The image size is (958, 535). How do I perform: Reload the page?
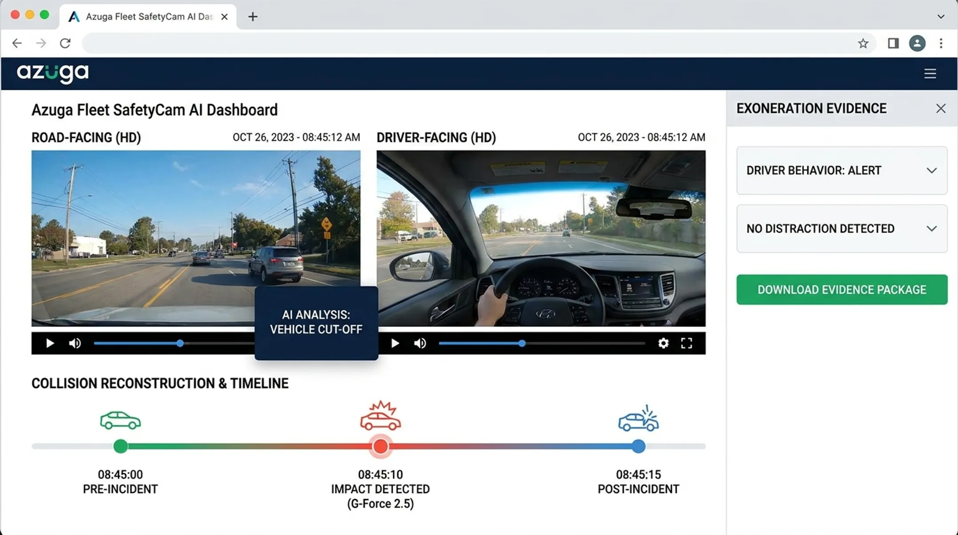click(x=65, y=43)
